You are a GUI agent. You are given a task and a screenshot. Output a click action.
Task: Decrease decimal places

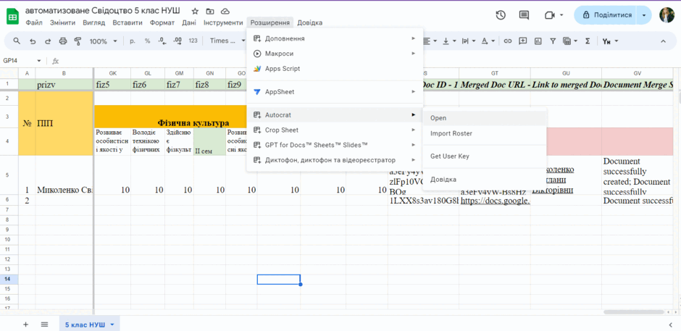pyautogui.click(x=162, y=41)
